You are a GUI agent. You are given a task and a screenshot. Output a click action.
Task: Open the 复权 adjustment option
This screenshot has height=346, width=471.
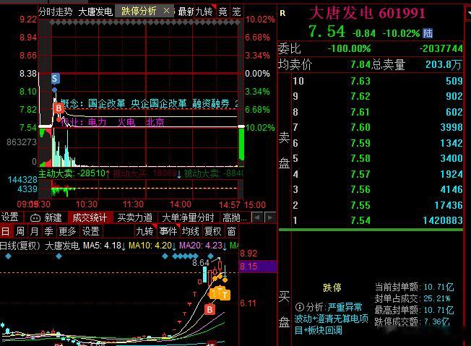pyautogui.click(x=212, y=231)
